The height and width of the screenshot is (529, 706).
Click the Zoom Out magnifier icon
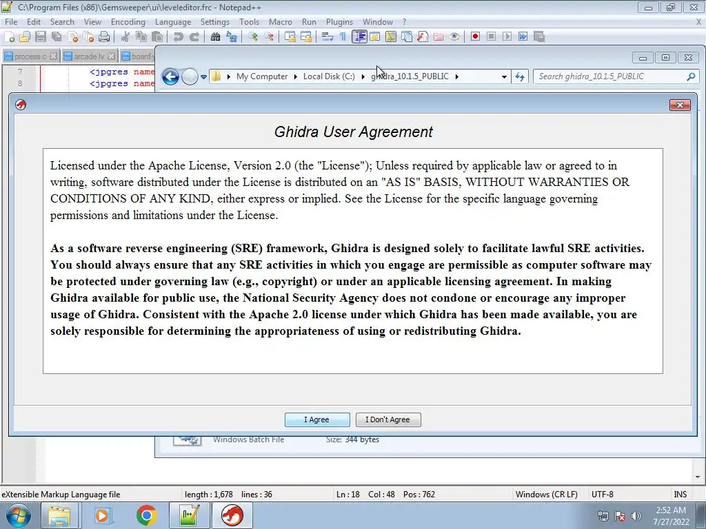[269, 37]
